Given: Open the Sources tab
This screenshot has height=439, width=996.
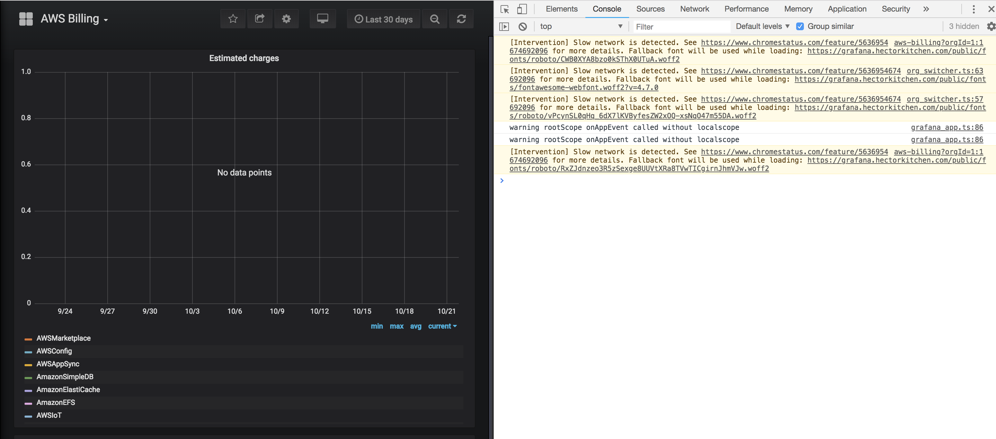Looking at the screenshot, I should point(650,9).
